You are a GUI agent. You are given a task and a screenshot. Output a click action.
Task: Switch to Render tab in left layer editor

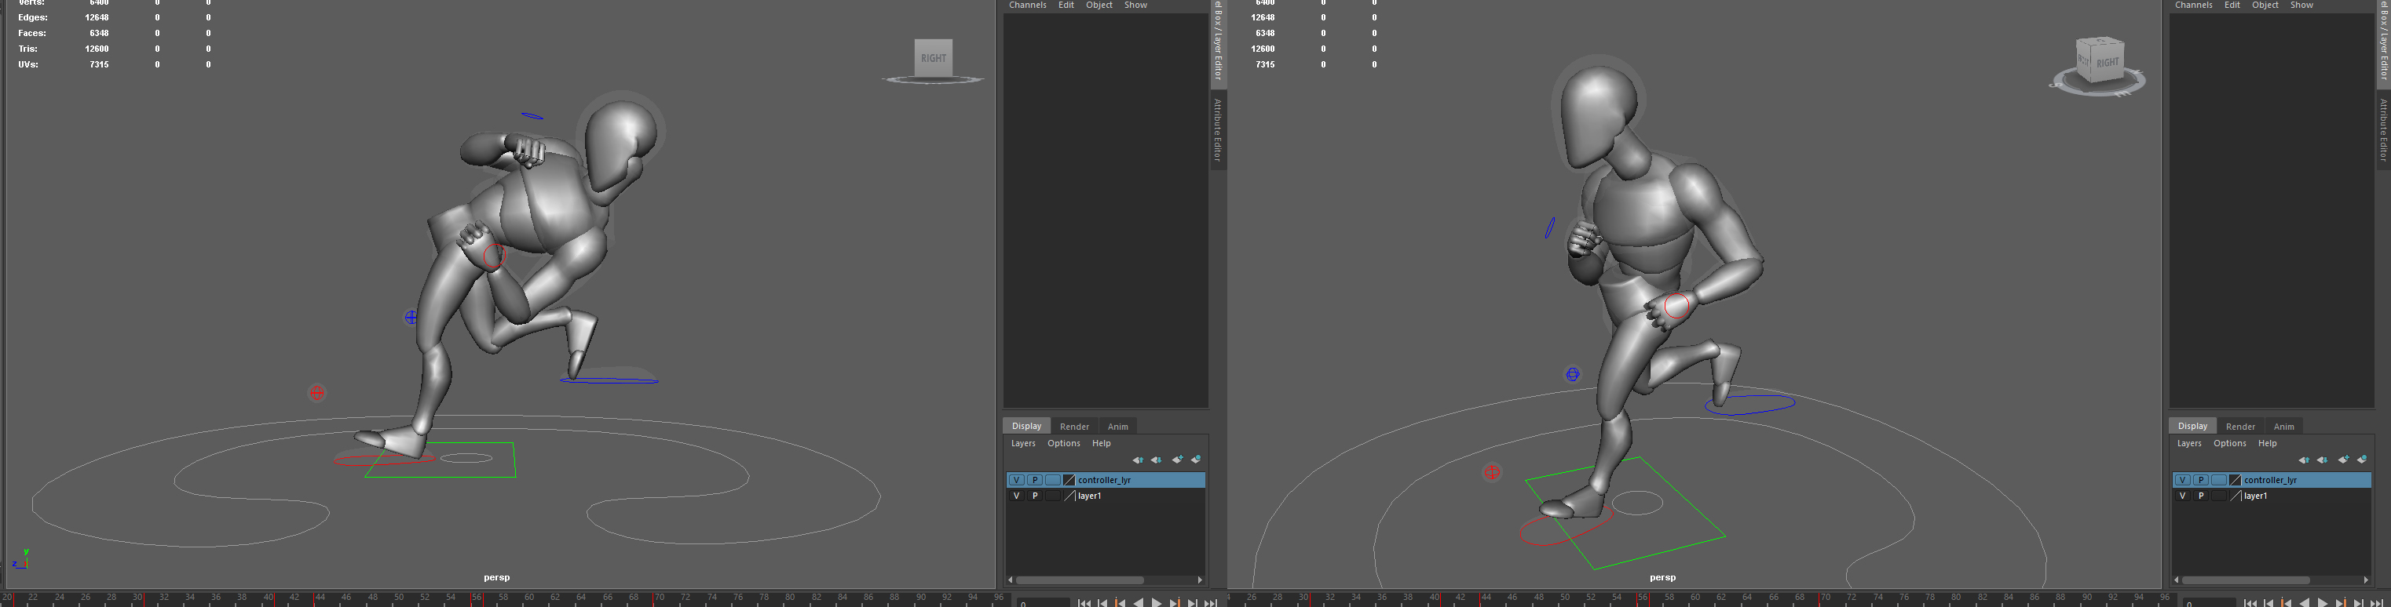coord(1074,427)
